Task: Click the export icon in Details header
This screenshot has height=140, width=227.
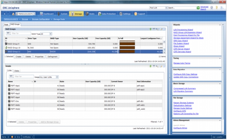Action: pos(161,66)
